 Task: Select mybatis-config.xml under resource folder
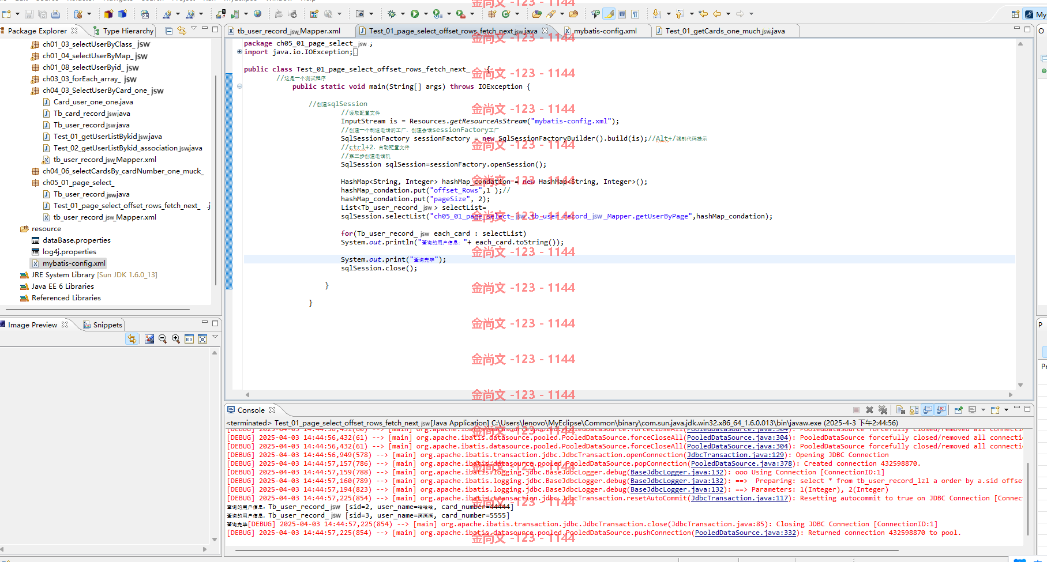click(74, 263)
